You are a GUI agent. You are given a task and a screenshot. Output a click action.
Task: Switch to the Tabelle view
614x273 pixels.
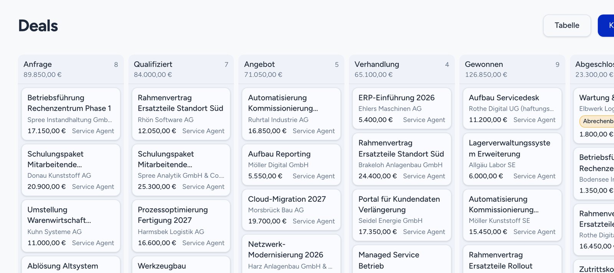tap(567, 26)
